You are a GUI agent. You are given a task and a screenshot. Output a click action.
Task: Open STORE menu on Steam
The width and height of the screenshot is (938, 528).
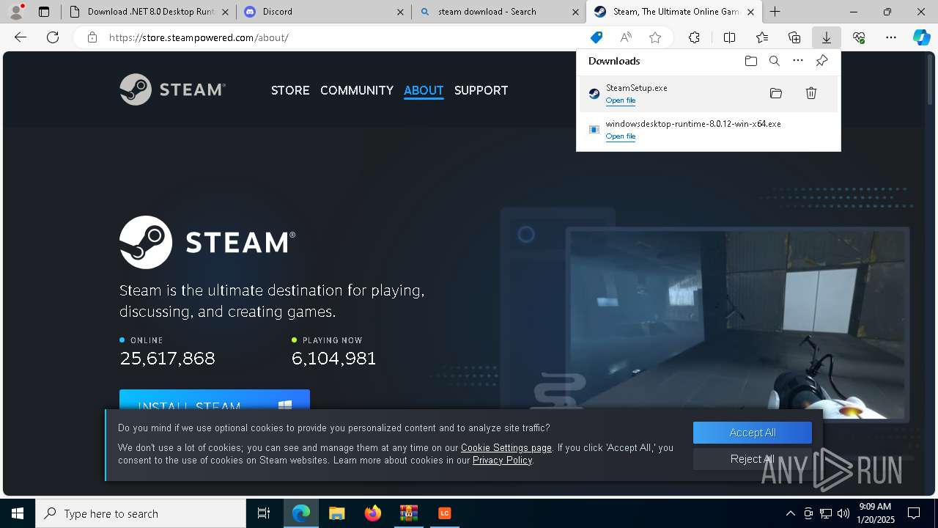[x=290, y=90]
